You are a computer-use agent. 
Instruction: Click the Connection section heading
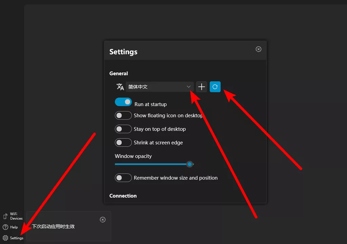click(123, 196)
